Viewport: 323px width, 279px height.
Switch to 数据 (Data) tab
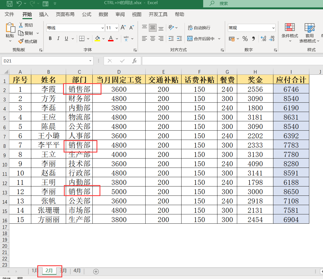pos(103,14)
